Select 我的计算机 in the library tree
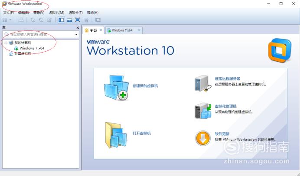 [23, 43]
